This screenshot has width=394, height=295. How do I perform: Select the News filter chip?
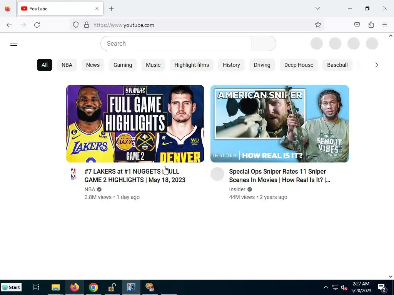[93, 65]
